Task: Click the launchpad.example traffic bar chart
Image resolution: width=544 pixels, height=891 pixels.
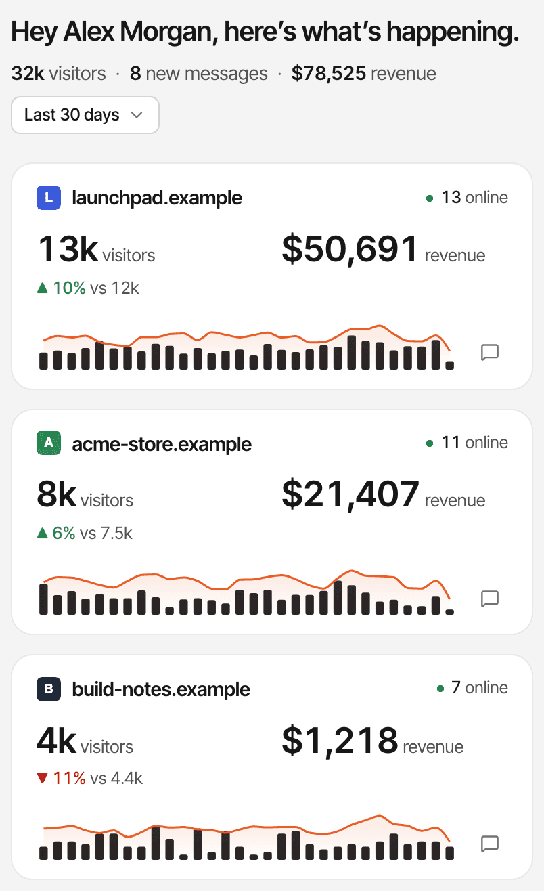Action: 247,347
